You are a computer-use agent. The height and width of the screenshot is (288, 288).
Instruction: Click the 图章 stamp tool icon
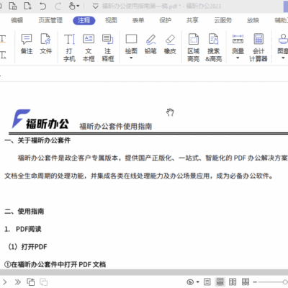click(283, 39)
